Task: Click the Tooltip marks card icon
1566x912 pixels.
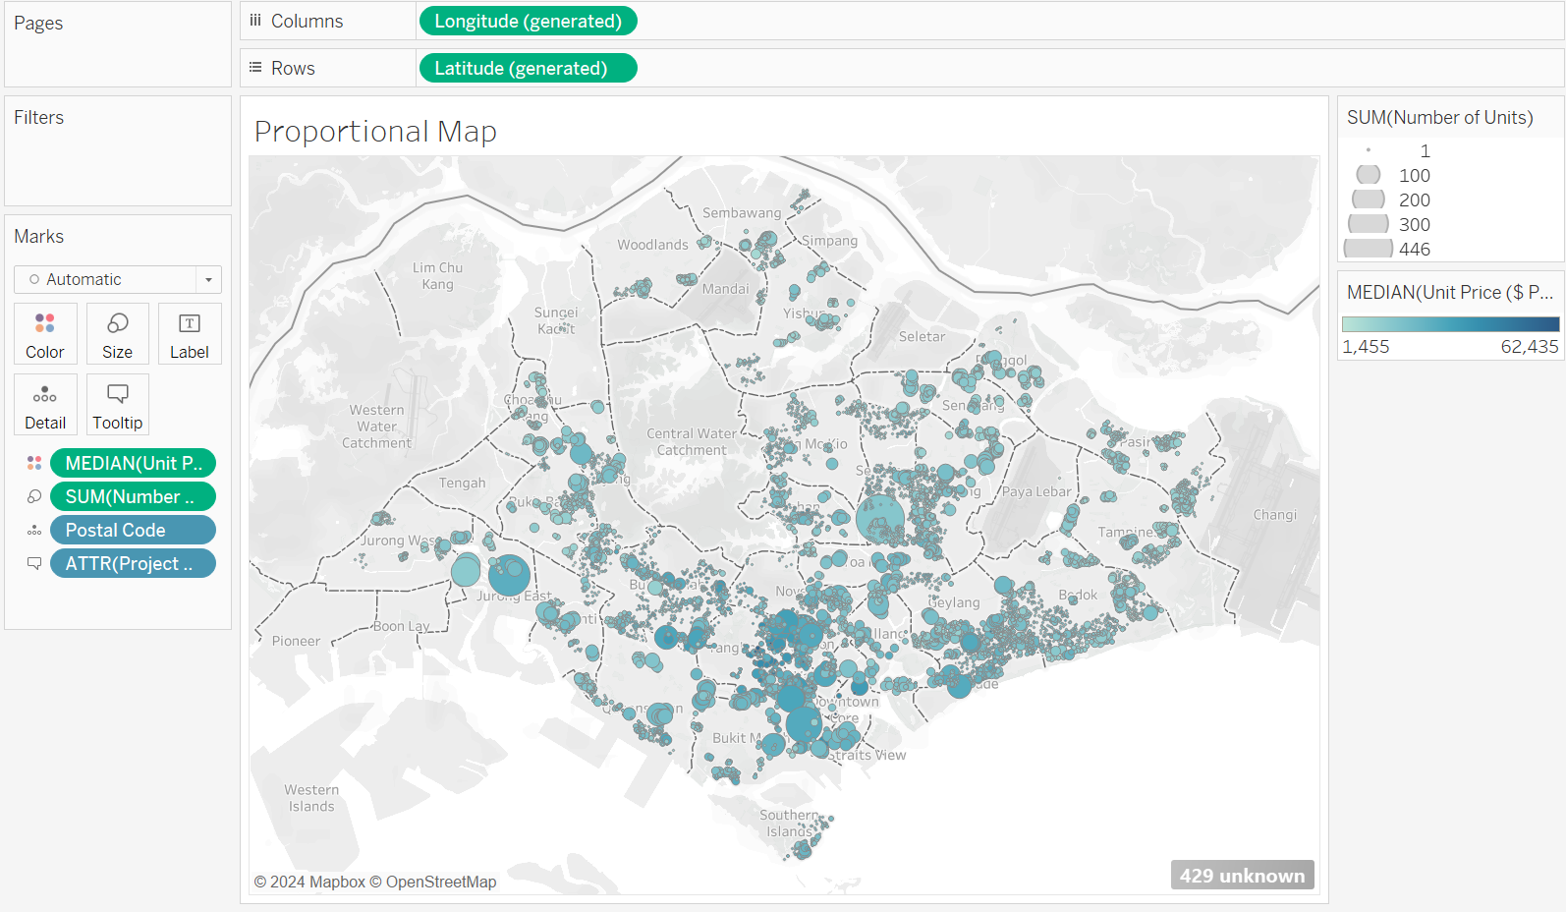Action: 117,405
